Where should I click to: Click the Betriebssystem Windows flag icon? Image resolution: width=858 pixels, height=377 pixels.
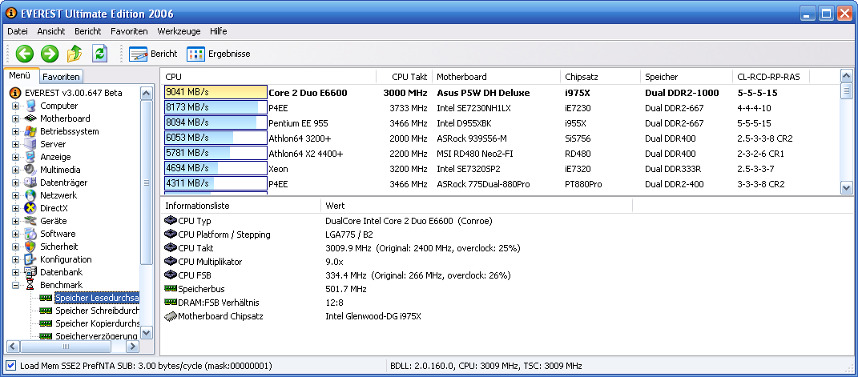point(30,131)
